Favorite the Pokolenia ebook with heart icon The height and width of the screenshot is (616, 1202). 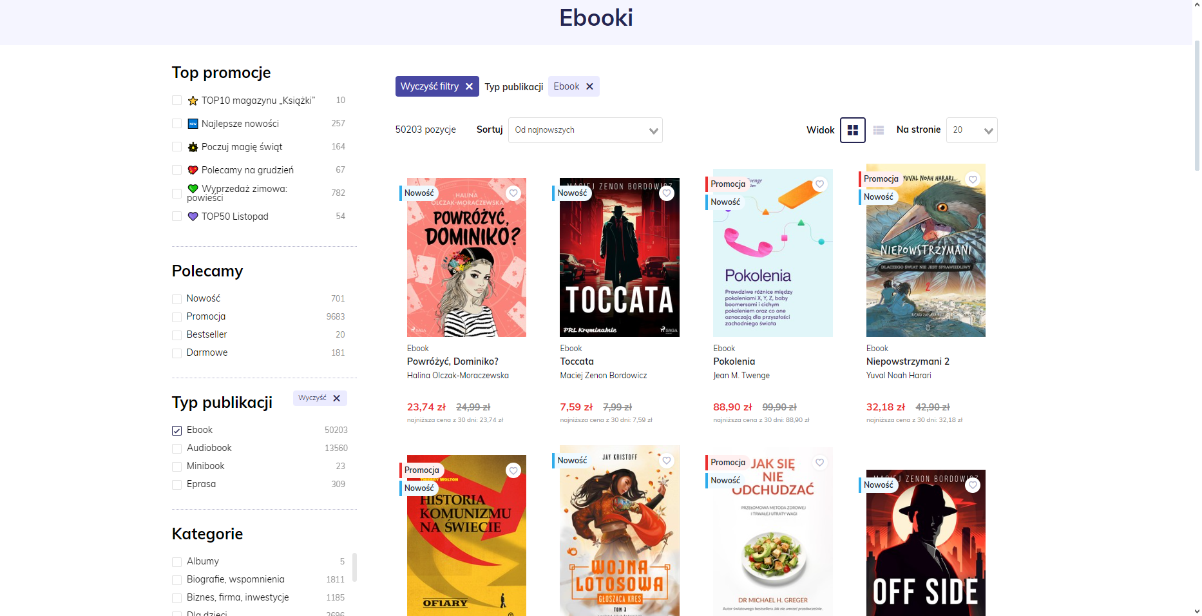pos(819,184)
